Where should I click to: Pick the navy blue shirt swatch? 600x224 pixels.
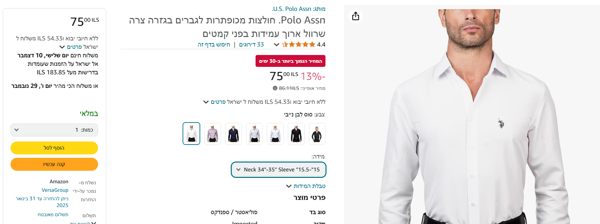coord(233,134)
